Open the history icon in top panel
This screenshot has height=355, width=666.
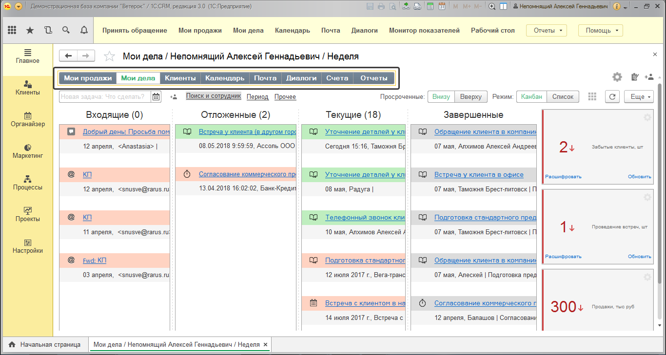click(x=48, y=30)
